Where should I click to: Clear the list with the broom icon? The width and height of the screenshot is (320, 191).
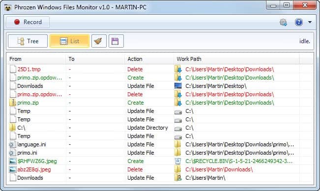pos(99,41)
